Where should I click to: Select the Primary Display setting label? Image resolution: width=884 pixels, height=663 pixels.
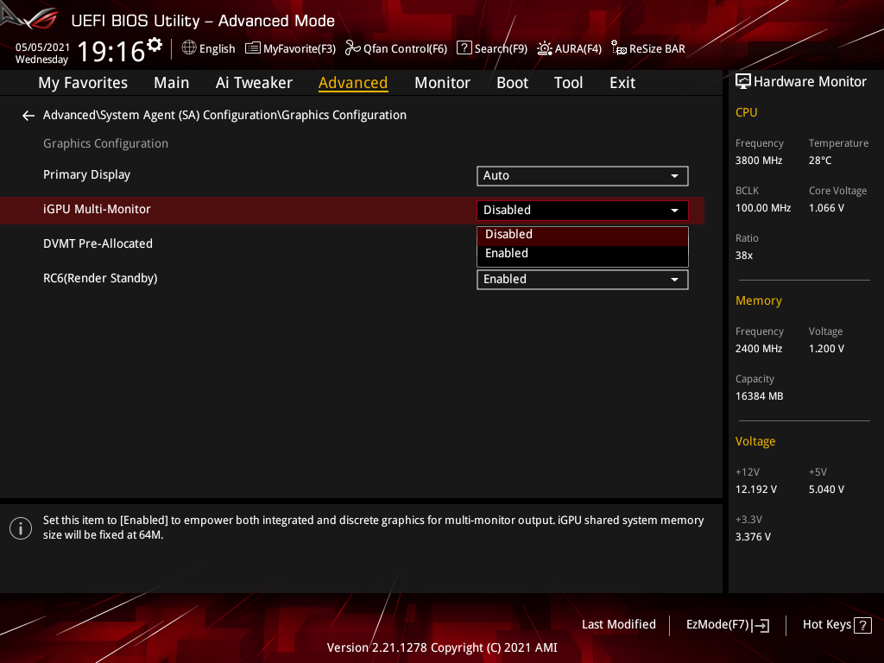click(x=87, y=174)
